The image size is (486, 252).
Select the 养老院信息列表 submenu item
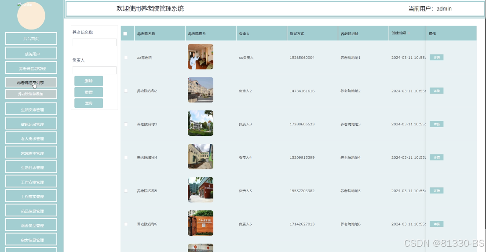[31, 82]
